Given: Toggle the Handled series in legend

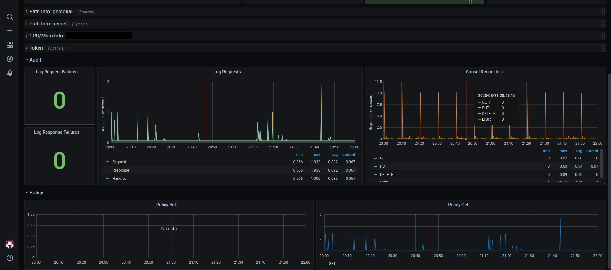Looking at the screenshot, I should click(119, 179).
